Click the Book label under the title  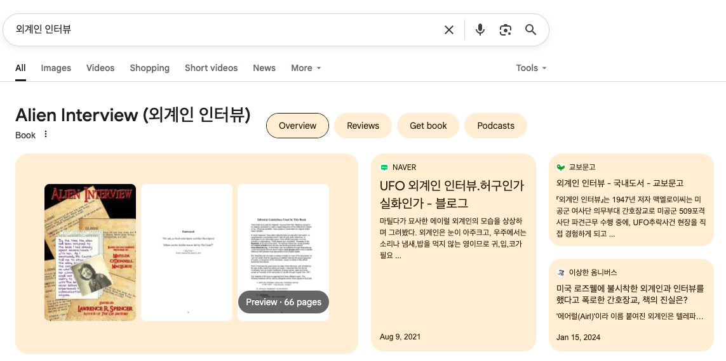coord(25,135)
